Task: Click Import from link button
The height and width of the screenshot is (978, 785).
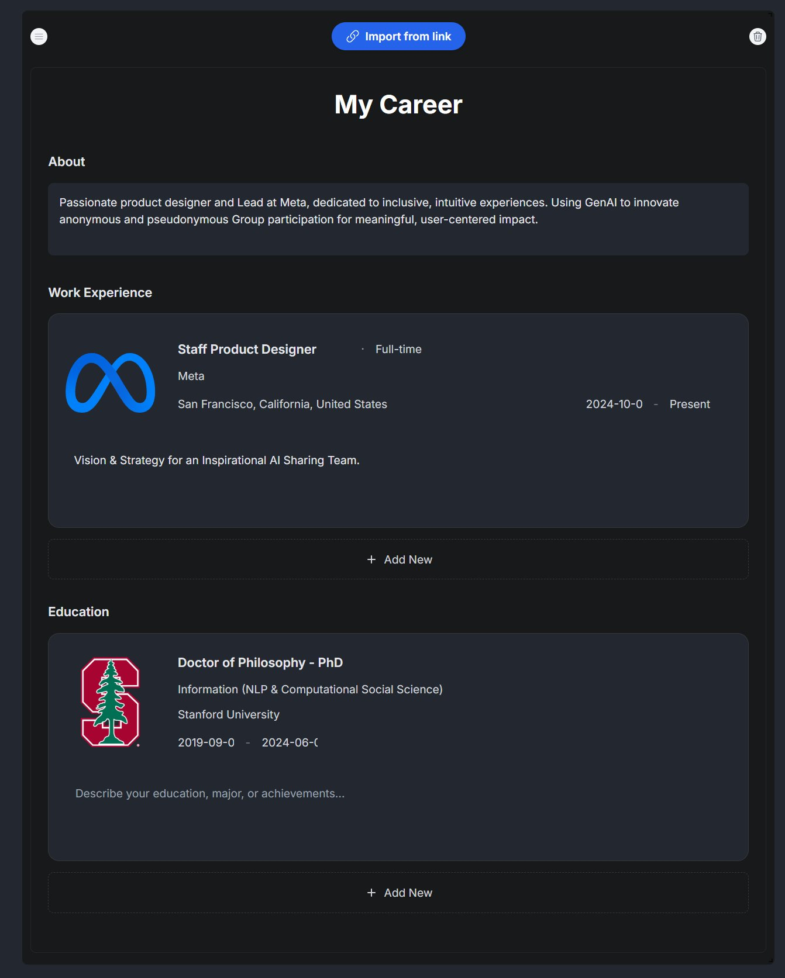Action: click(398, 36)
